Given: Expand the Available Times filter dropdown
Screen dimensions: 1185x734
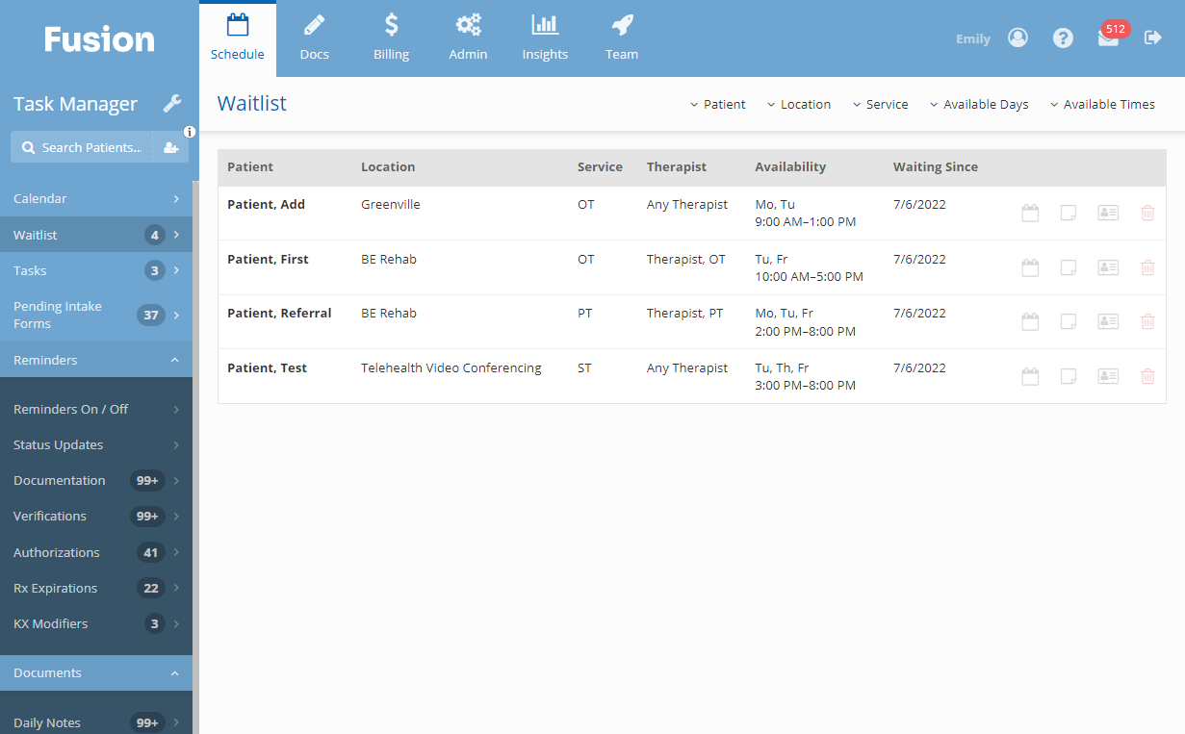Looking at the screenshot, I should [1102, 104].
